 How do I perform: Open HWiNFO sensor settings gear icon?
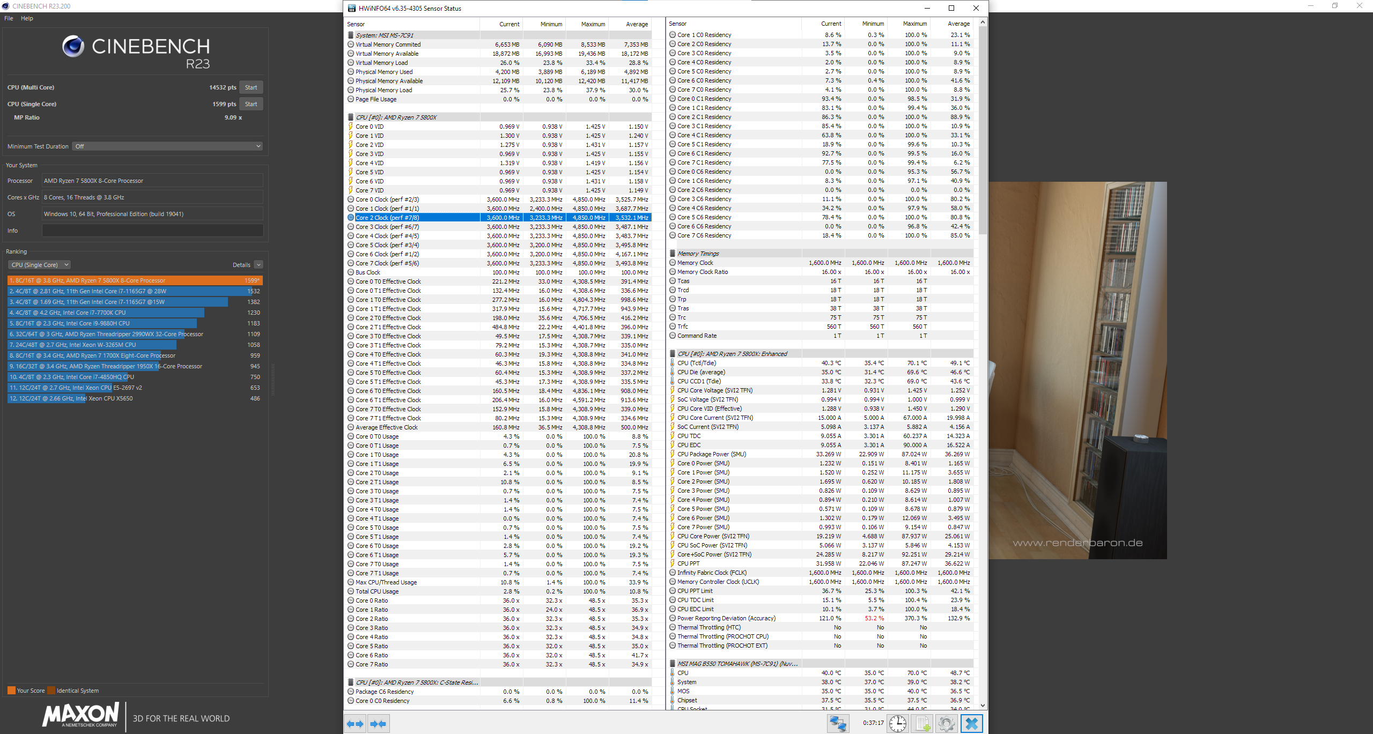pos(947,723)
